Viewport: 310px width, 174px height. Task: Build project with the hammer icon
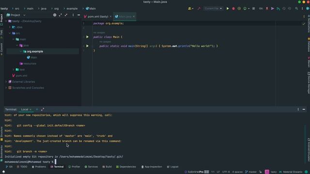pyautogui.click(x=199, y=9)
